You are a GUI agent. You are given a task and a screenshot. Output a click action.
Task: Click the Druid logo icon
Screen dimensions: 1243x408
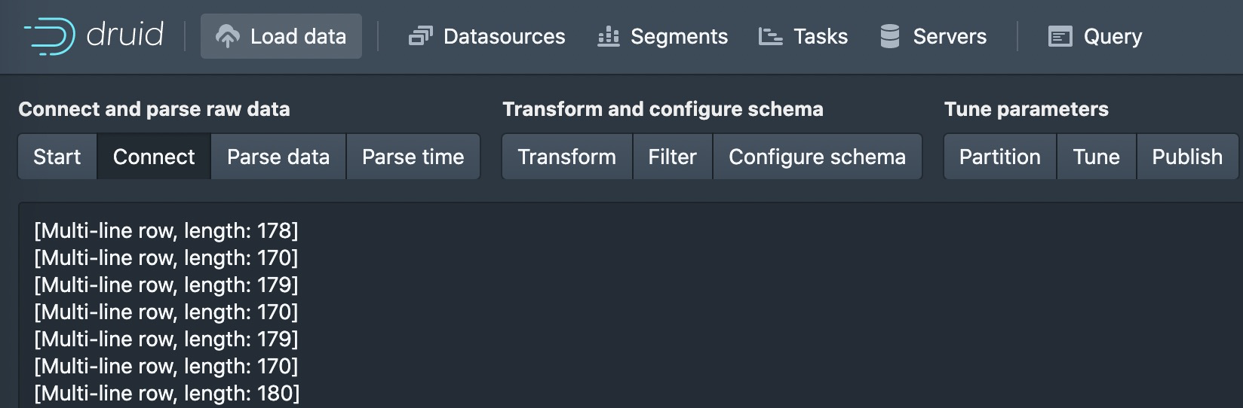point(50,36)
